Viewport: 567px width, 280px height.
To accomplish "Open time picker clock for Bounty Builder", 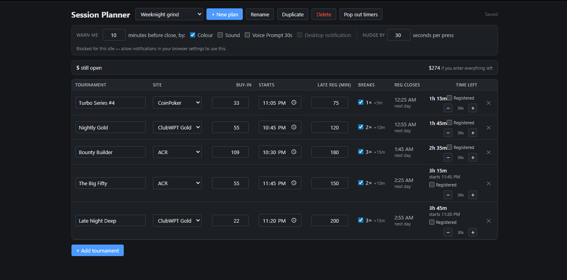I will point(294,152).
